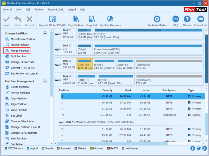Sort list by Capacity column header
Screen dimensions: 209x156
click(x=103, y=90)
